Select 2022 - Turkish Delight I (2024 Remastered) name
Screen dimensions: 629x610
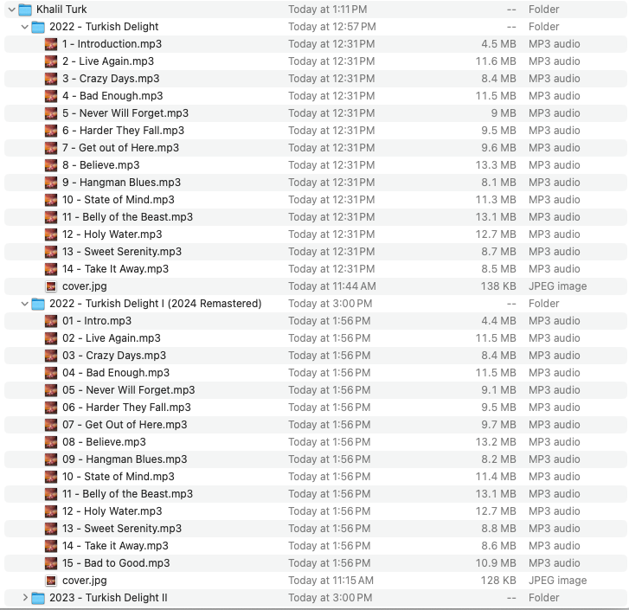(x=156, y=304)
